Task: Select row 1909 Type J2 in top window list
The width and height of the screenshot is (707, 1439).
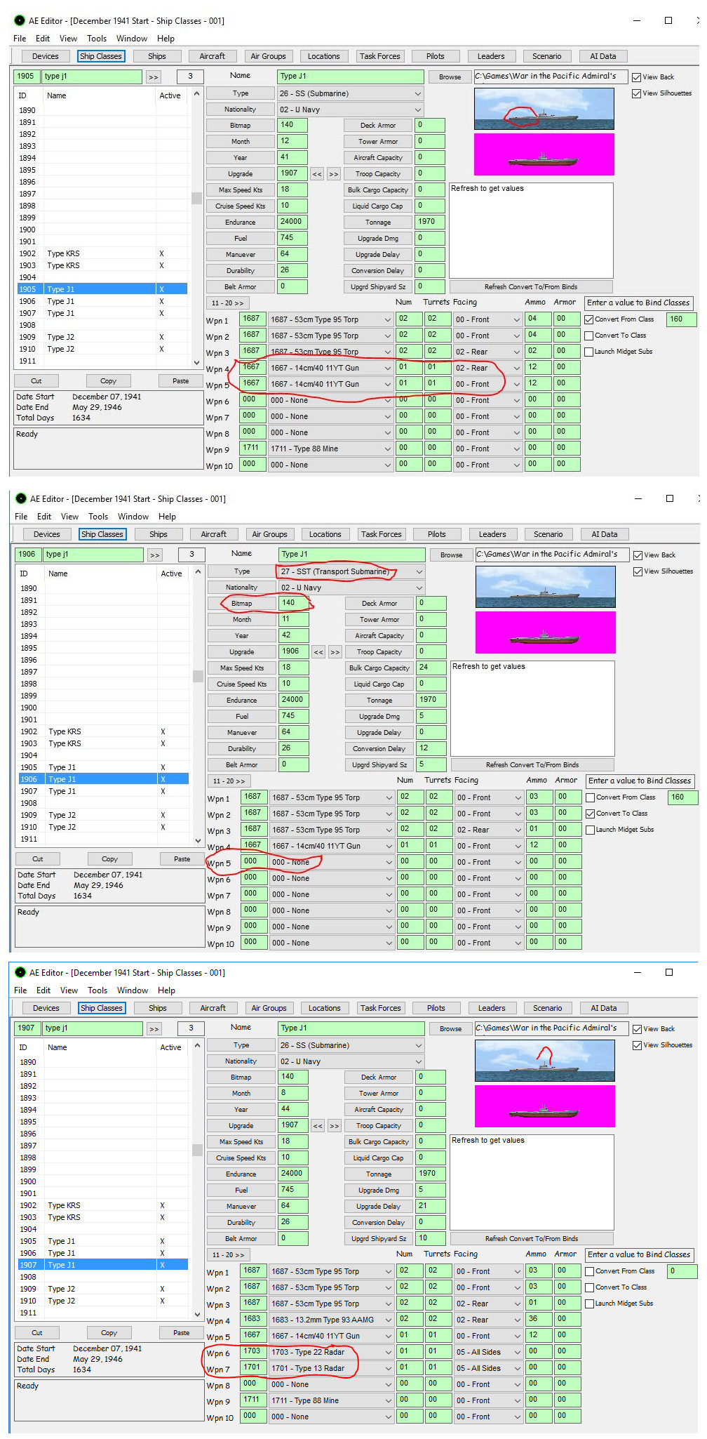Action: [x=102, y=338]
